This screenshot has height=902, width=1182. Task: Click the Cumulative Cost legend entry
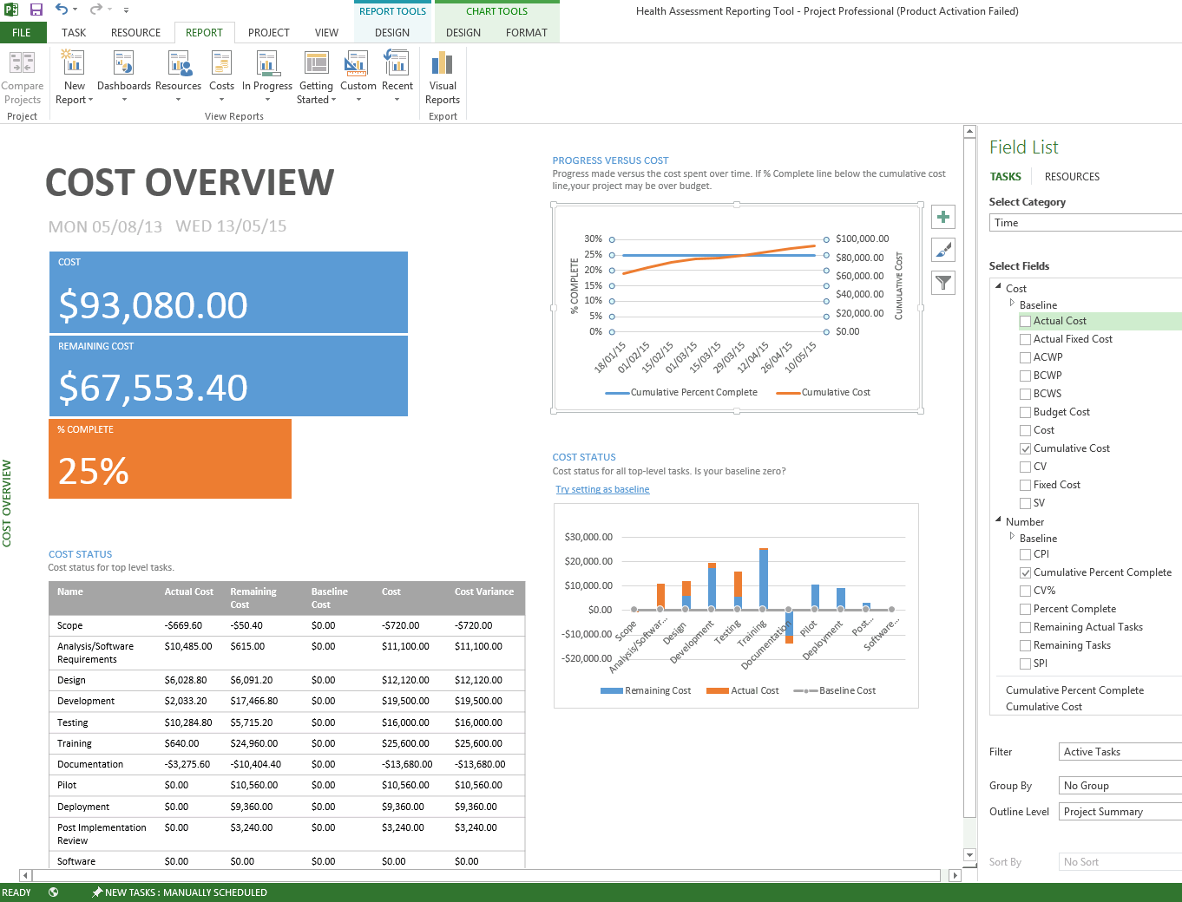pos(823,392)
